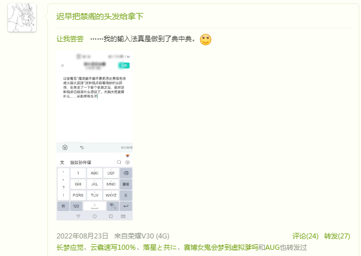
Task: Click the circled X clear icon
Action: 127,162
